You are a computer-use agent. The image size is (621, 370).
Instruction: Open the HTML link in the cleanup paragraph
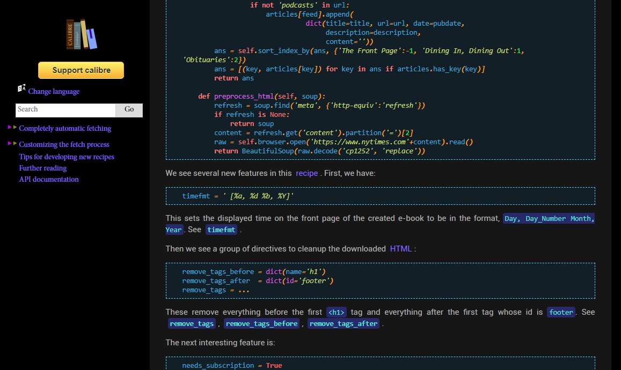[x=401, y=248]
